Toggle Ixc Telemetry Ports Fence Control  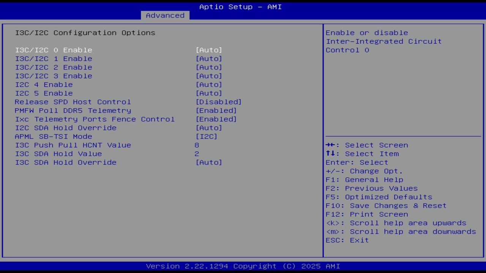pyautogui.click(x=95, y=119)
